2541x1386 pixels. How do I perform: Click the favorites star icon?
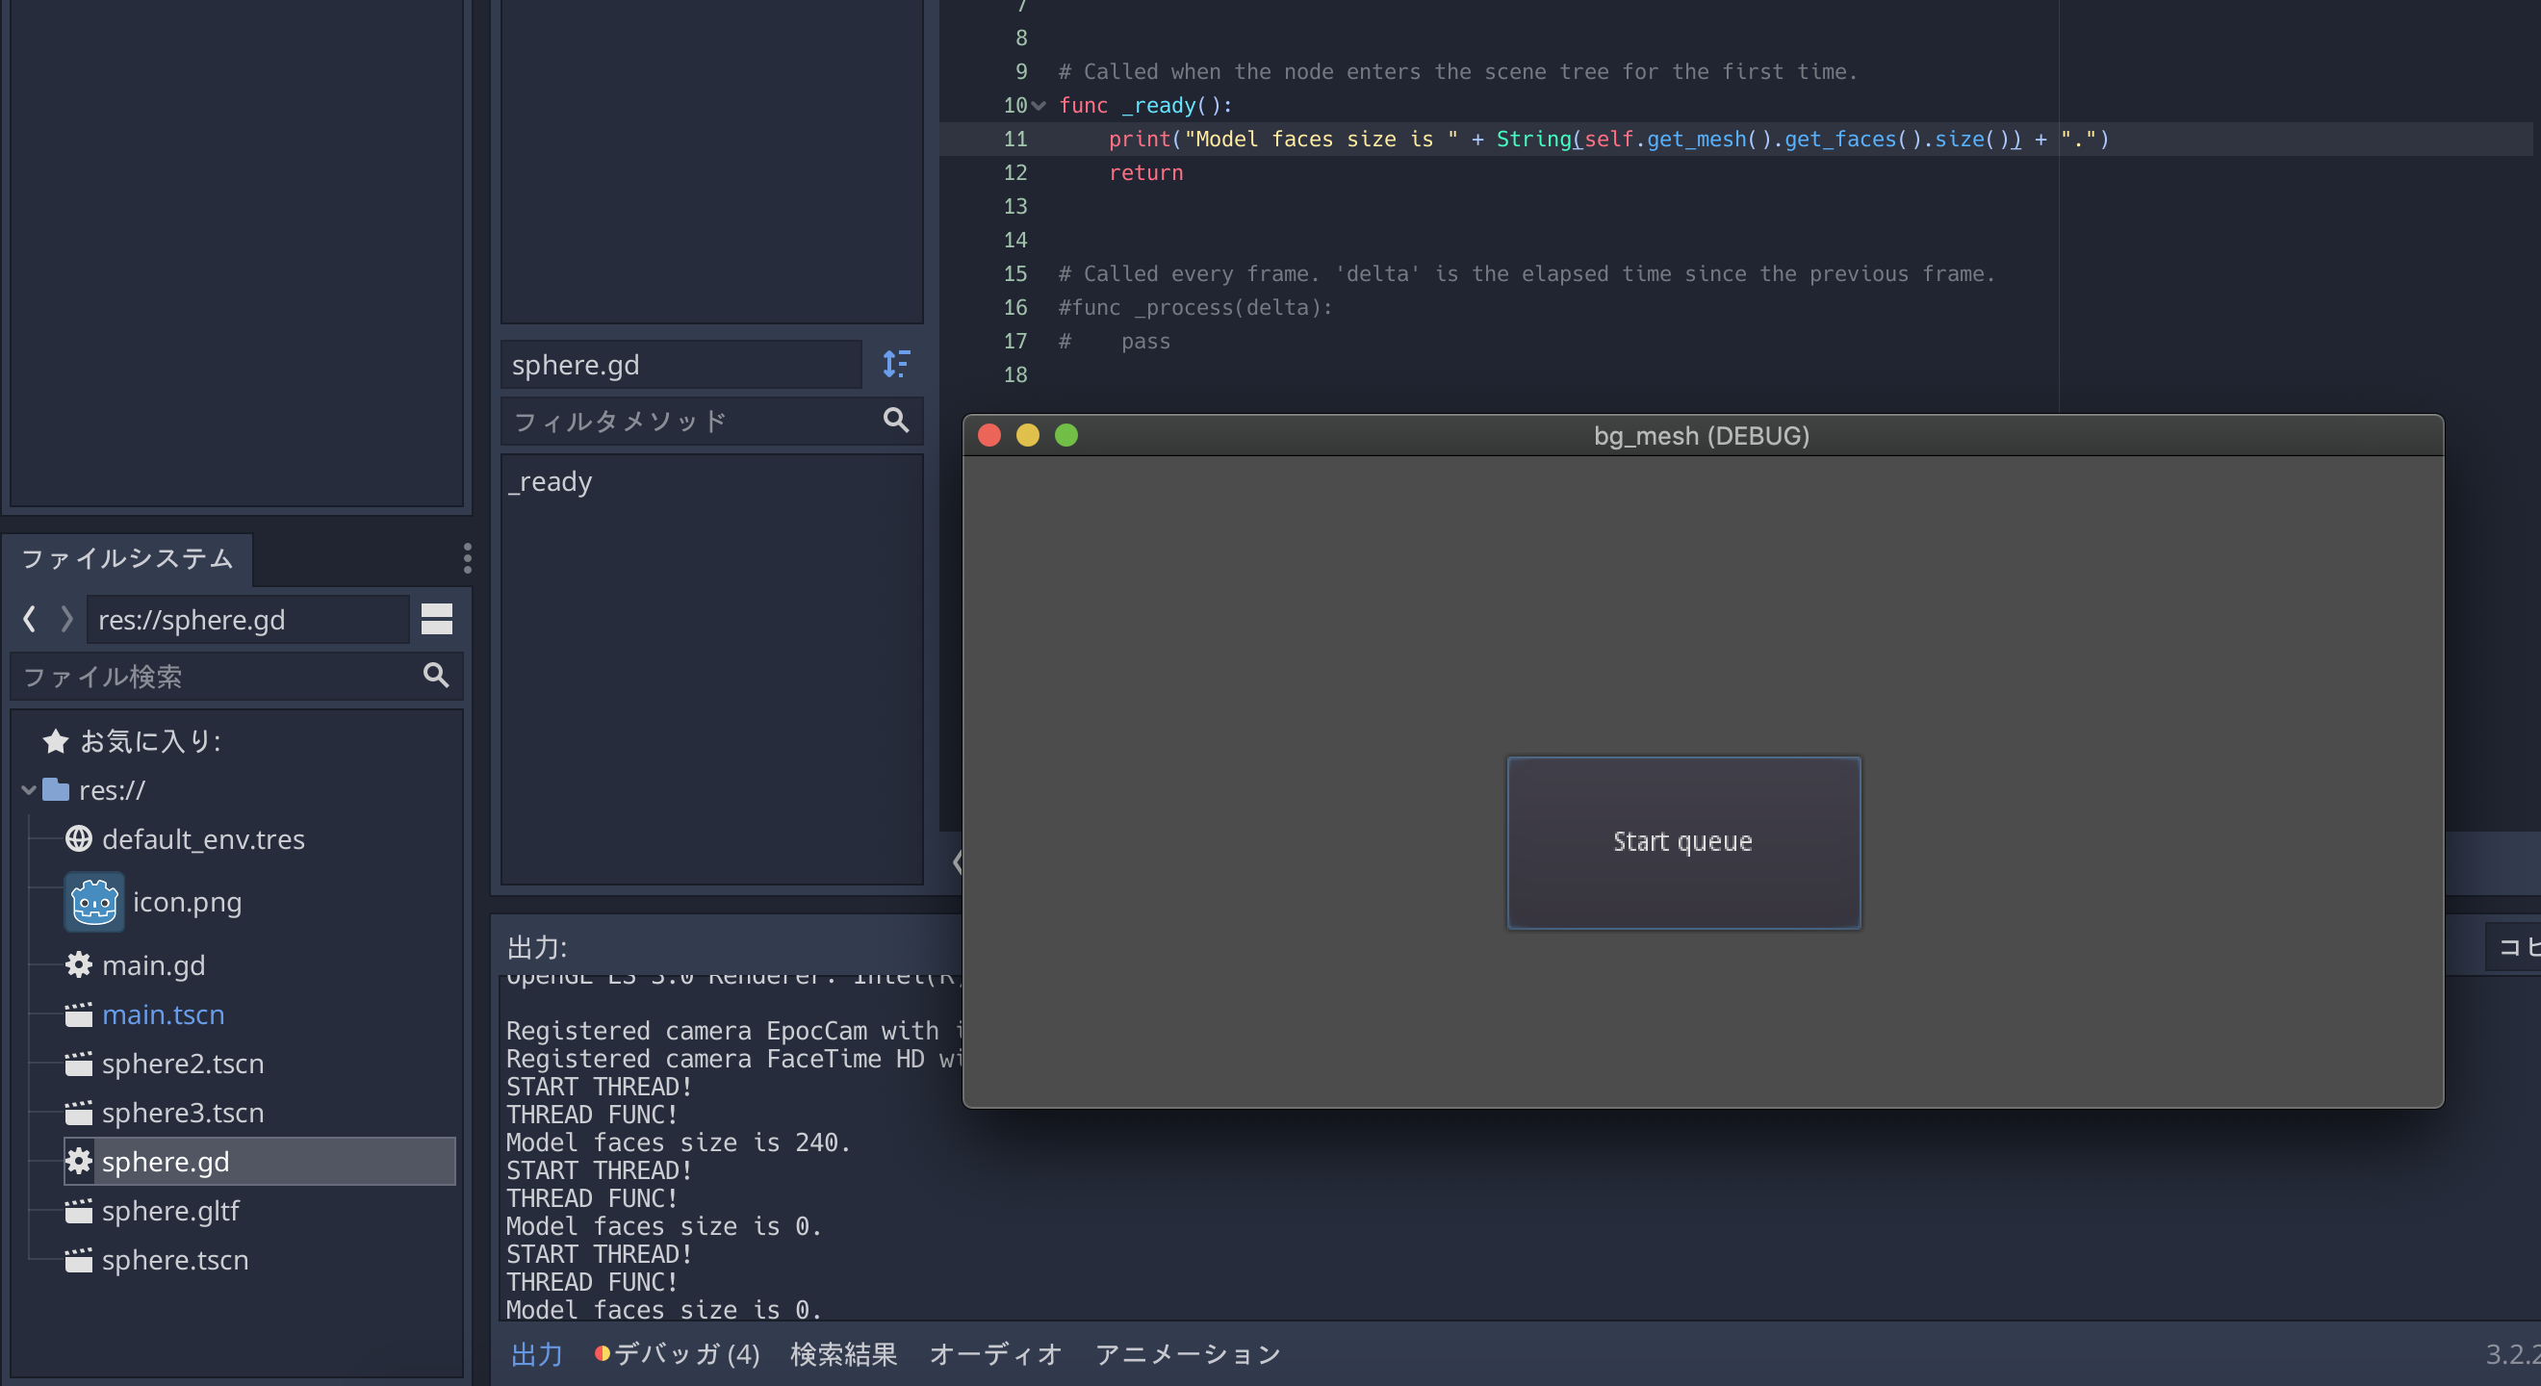[x=55, y=741]
